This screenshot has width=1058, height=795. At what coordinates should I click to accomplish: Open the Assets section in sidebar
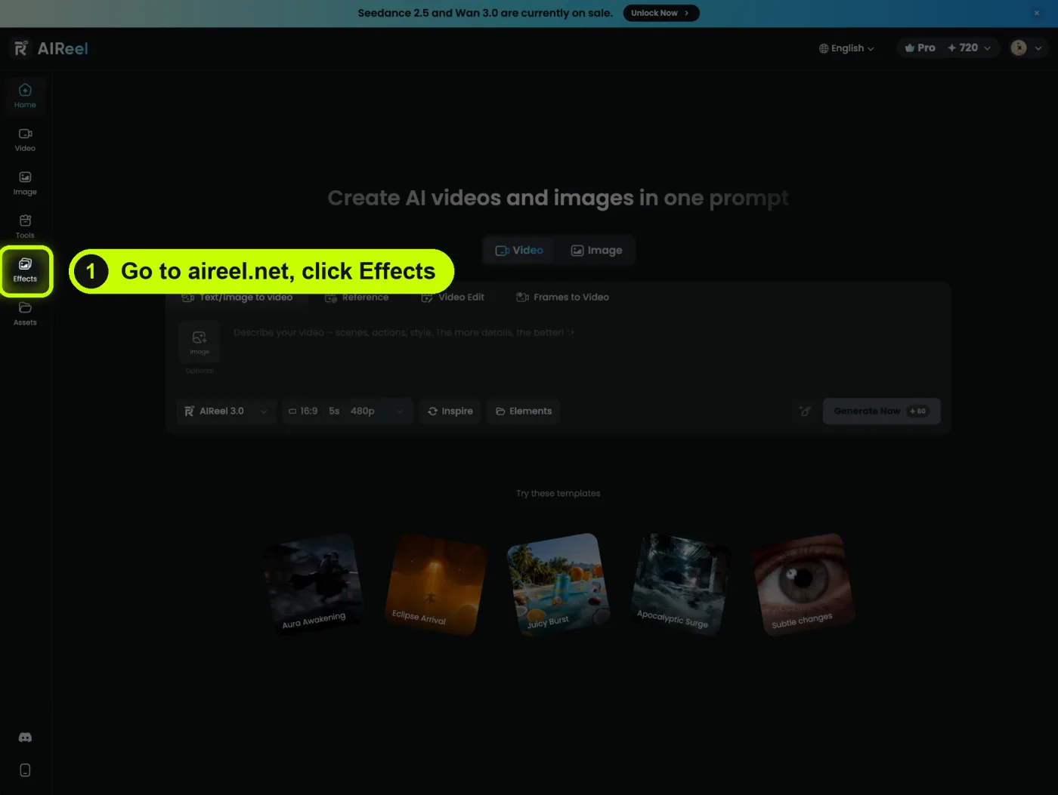tap(25, 314)
